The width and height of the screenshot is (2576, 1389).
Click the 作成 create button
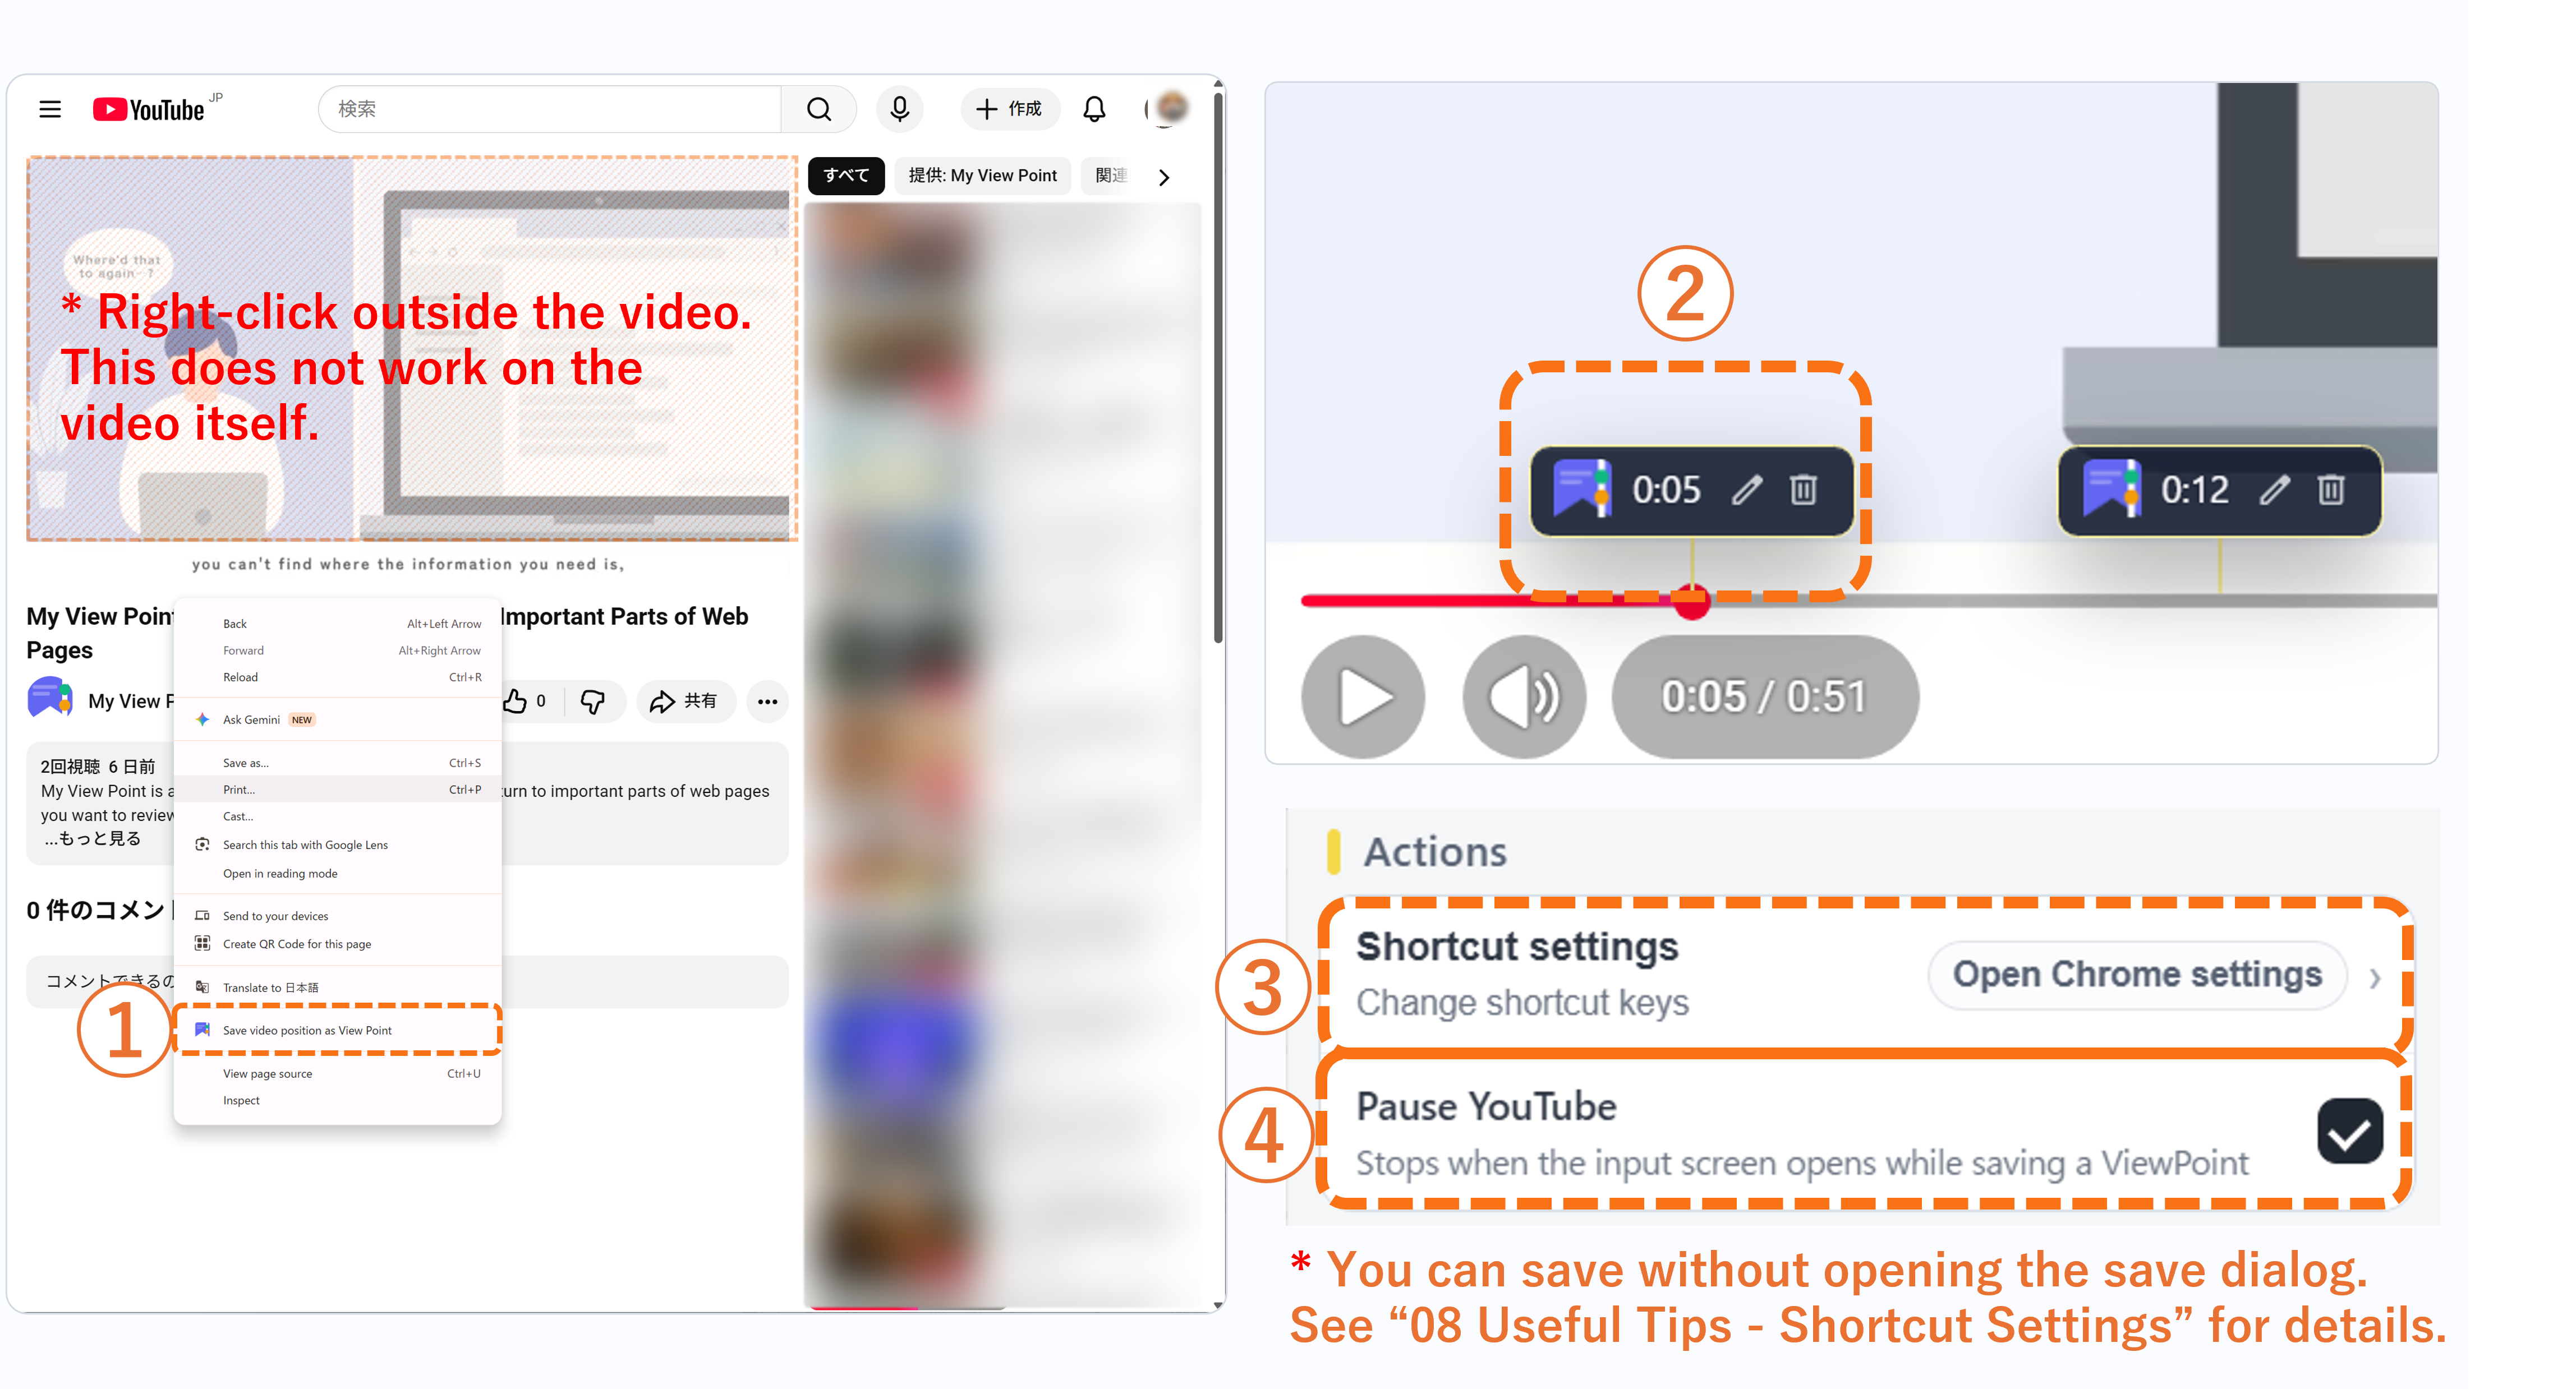(x=1009, y=109)
